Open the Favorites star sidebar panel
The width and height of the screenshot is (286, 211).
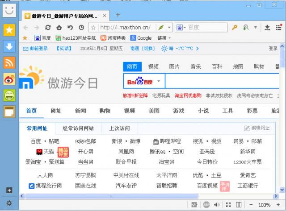9,30
